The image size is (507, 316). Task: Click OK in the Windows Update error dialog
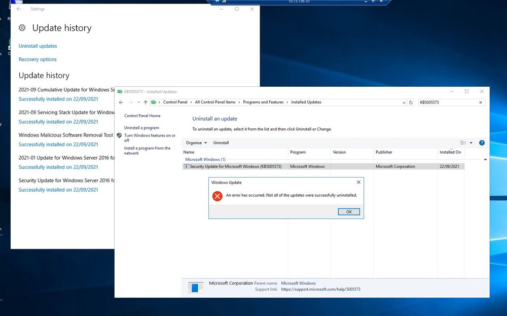coord(349,212)
